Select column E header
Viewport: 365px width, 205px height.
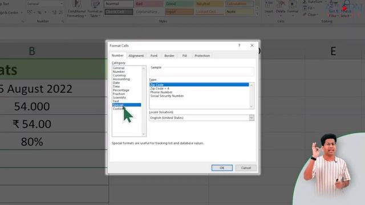[333, 51]
